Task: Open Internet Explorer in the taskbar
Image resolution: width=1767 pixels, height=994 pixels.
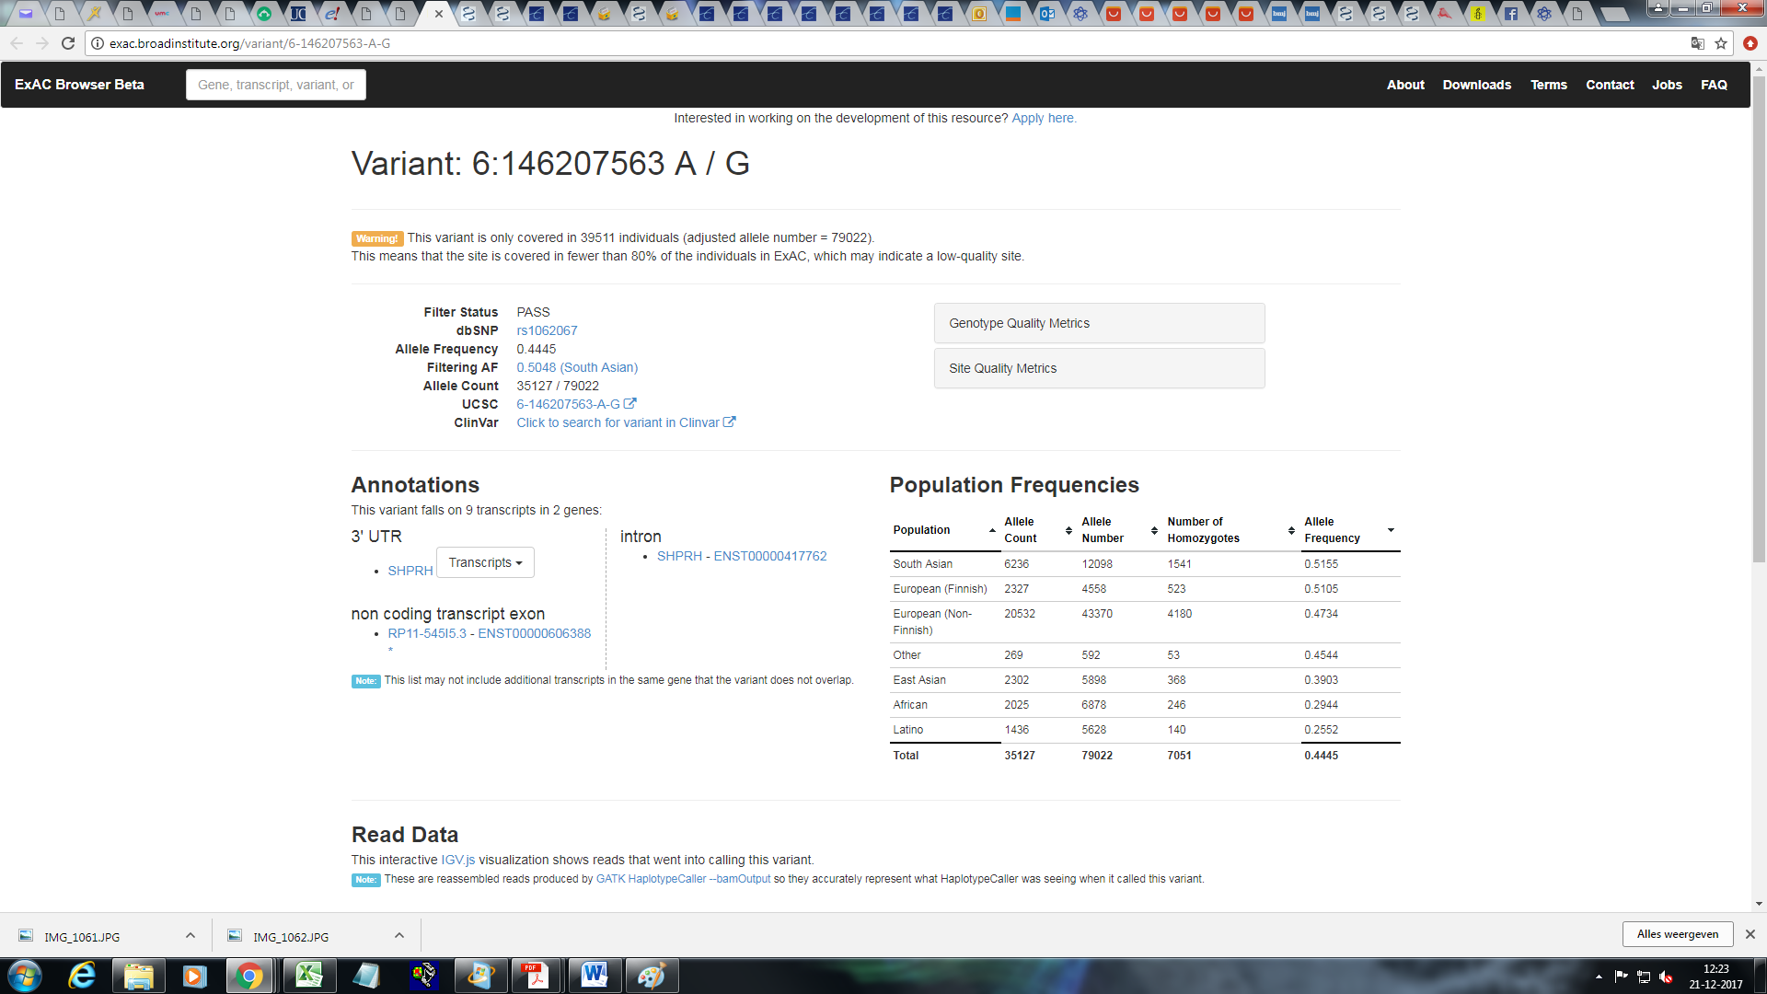Action: tap(82, 976)
